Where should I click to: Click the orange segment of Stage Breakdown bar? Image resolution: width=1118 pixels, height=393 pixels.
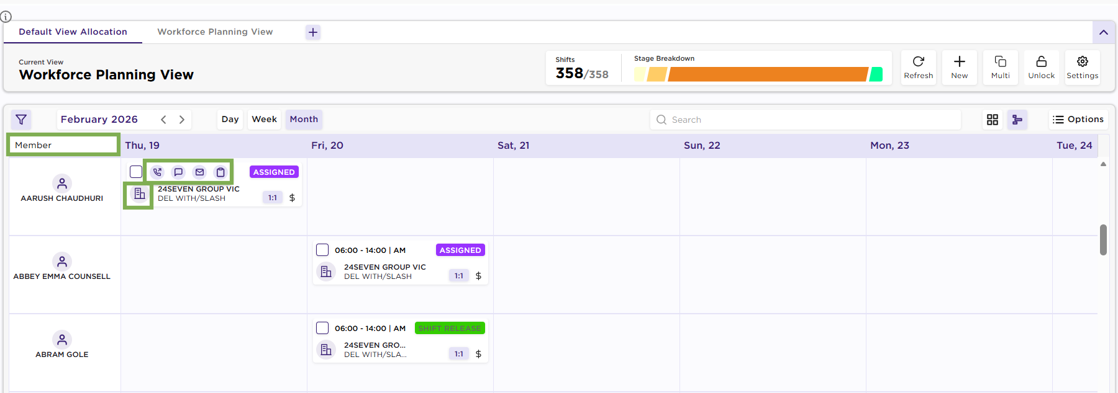point(767,74)
